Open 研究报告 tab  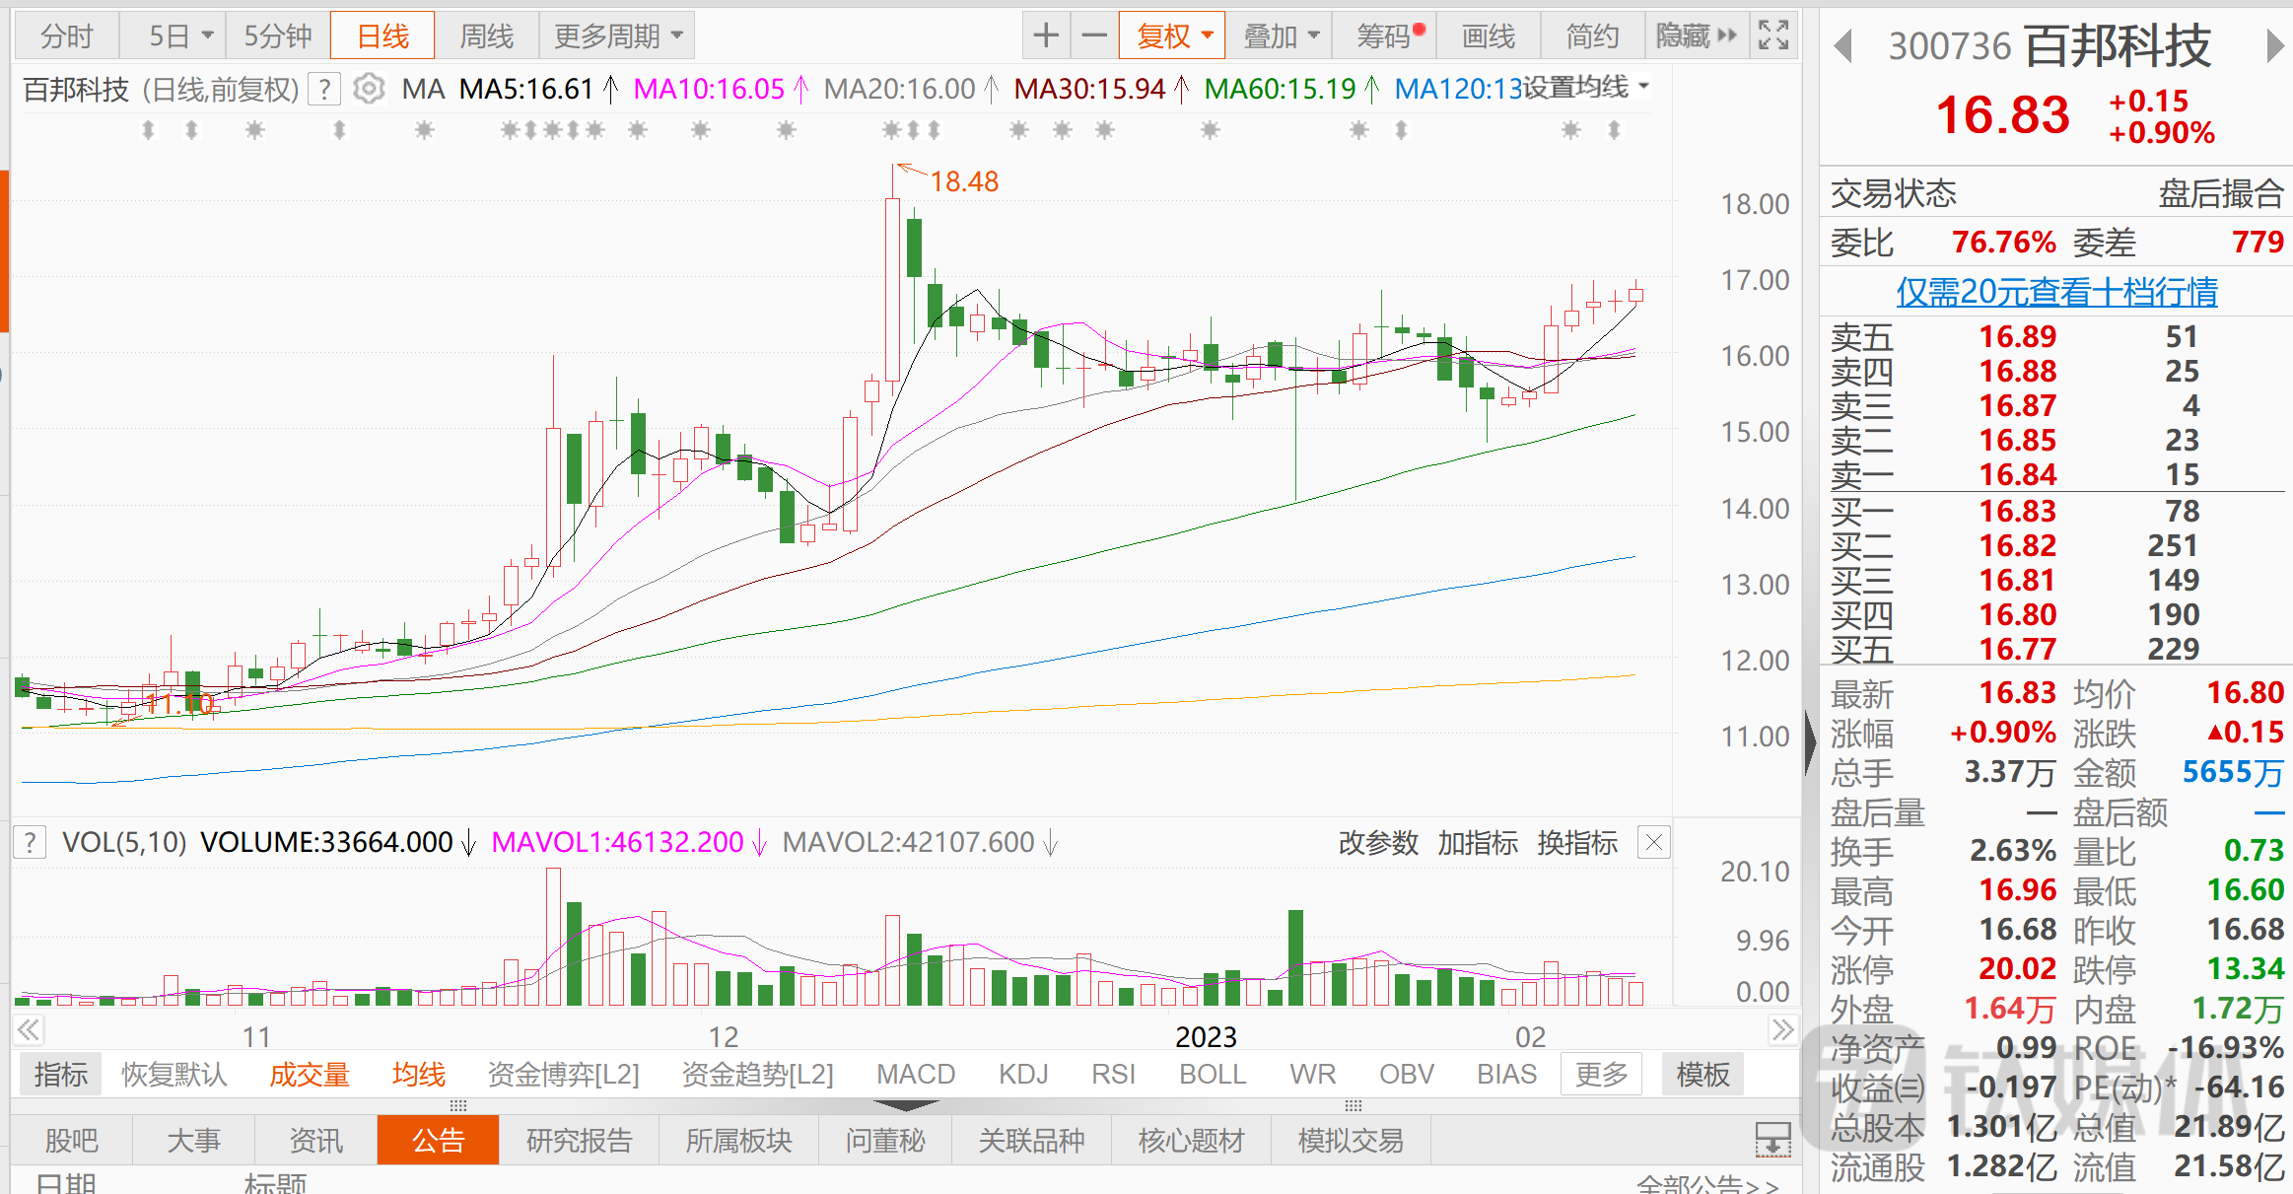click(x=579, y=1141)
